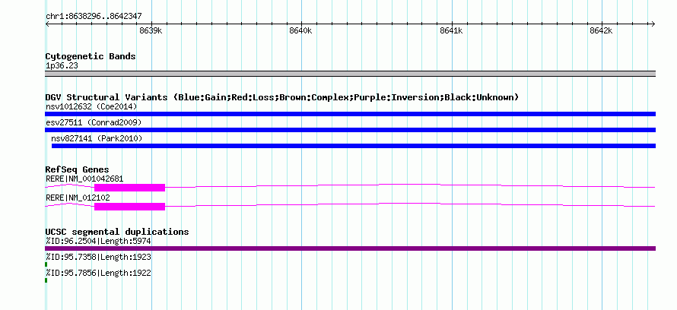677x310 pixels.
Task: Click the chr1:8638296..8642347 region label
Action: 94,17
